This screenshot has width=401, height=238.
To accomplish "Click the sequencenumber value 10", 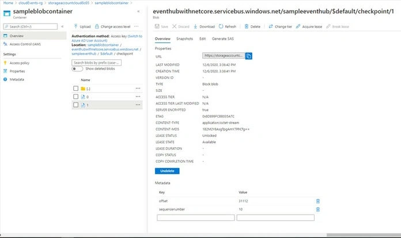I will click(x=241, y=209).
